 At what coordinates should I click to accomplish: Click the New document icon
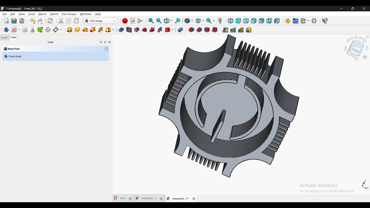coord(7,21)
